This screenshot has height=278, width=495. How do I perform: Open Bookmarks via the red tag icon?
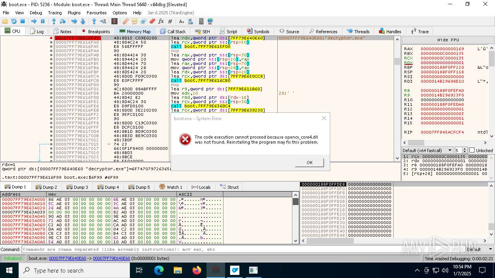coord(152,21)
